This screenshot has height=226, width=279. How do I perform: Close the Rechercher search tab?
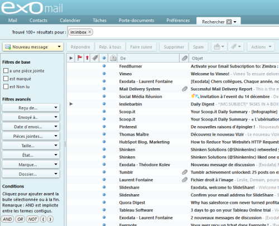(229, 22)
